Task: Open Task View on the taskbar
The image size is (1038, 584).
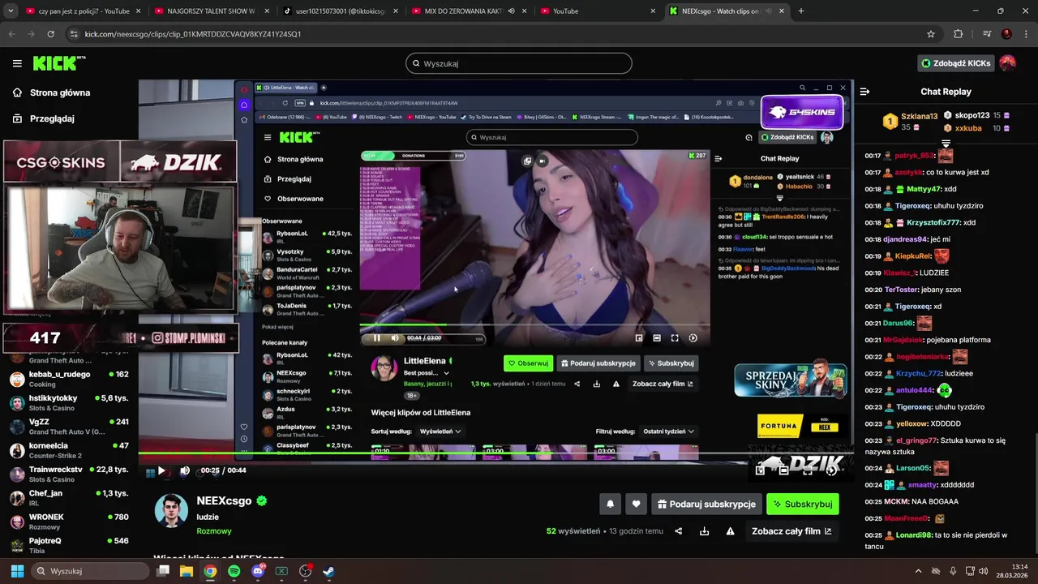Action: [162, 571]
